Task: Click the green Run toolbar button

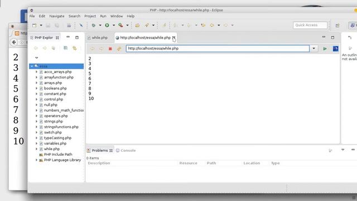Action: pyautogui.click(x=107, y=25)
